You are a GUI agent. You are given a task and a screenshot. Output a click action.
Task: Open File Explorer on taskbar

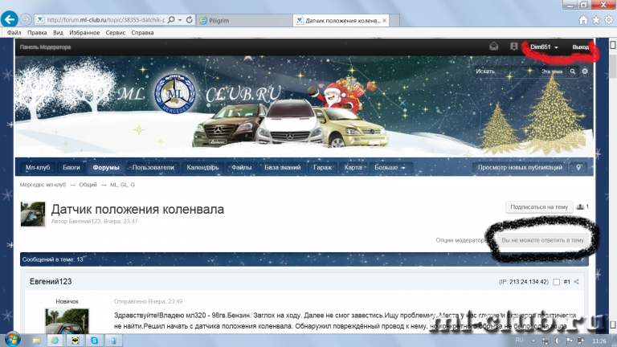pos(36,341)
